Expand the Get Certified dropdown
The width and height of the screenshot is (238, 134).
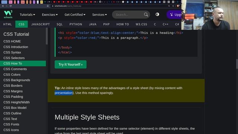75,15
